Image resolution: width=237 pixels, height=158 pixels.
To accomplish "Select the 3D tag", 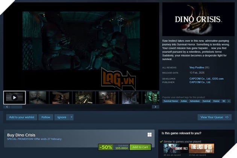I will pos(224,101).
